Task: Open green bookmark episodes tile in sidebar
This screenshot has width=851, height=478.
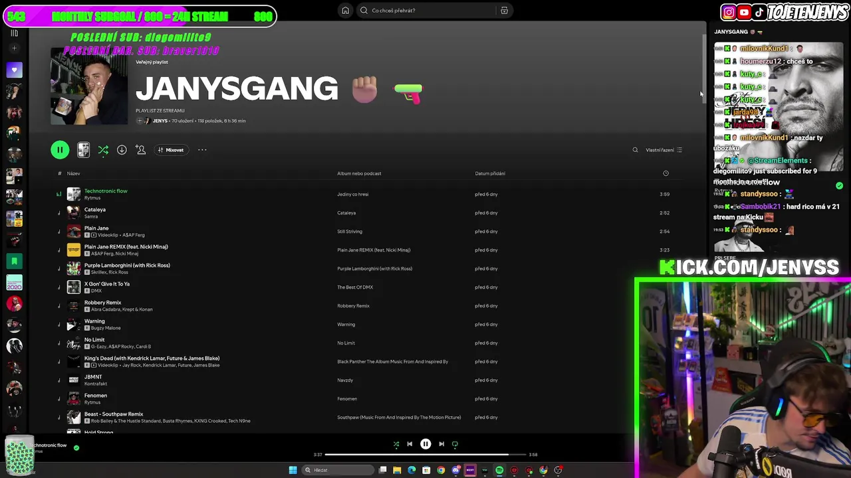Action: click(14, 261)
